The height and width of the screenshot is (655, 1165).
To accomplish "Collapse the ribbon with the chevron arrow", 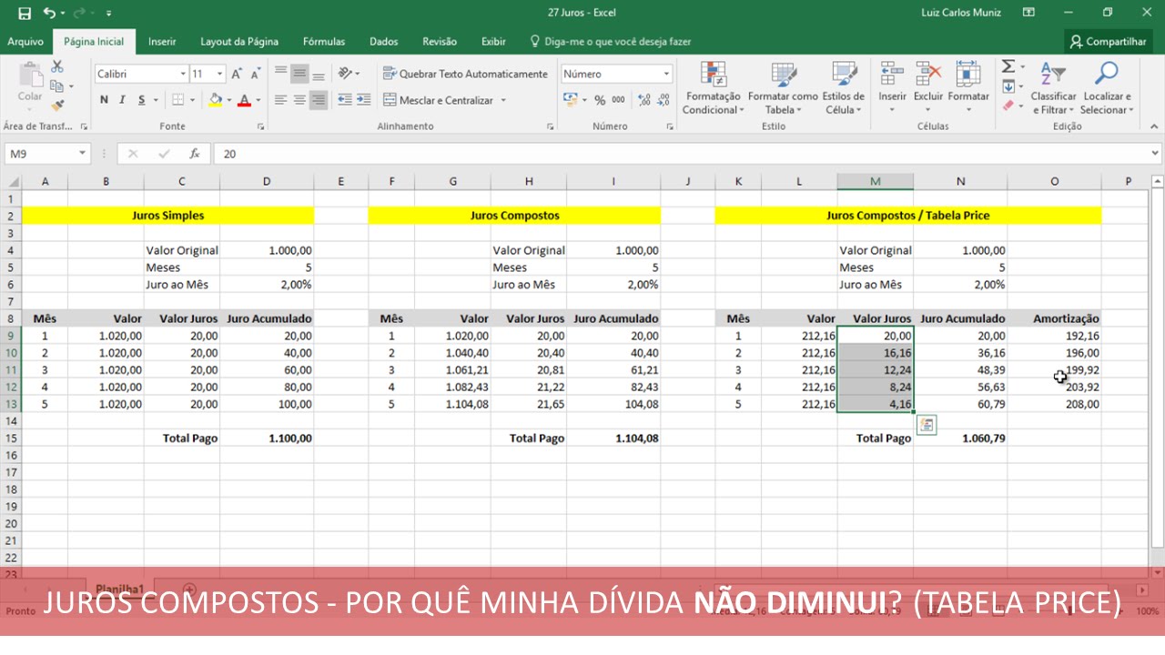I will pos(1153,126).
